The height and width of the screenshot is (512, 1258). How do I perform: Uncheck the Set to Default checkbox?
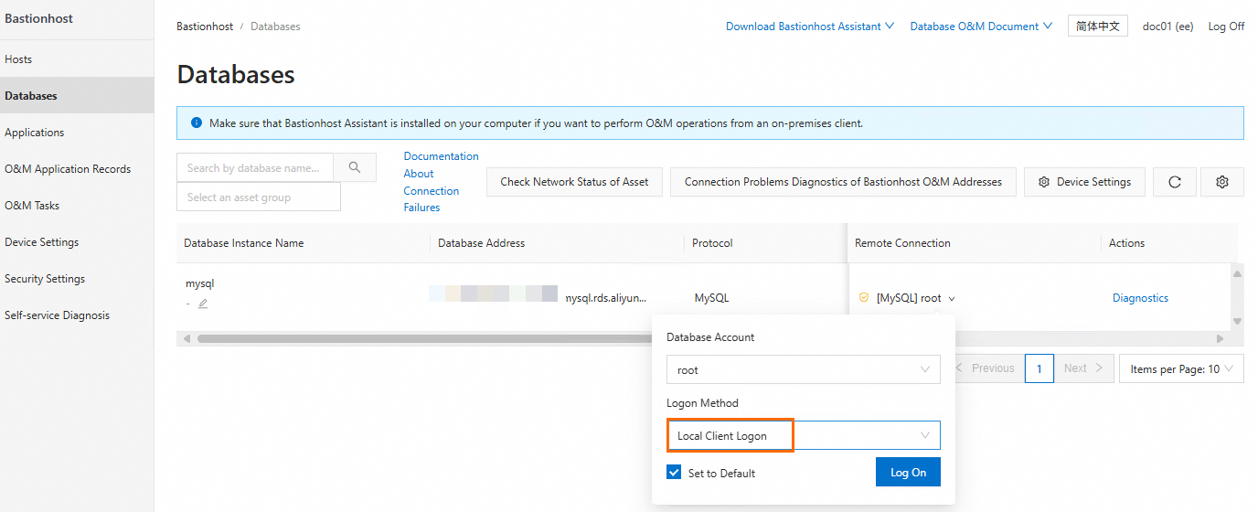coord(674,473)
